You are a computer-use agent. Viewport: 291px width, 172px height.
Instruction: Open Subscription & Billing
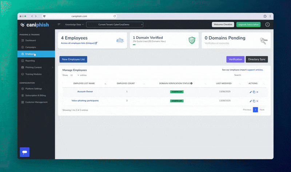click(35, 95)
